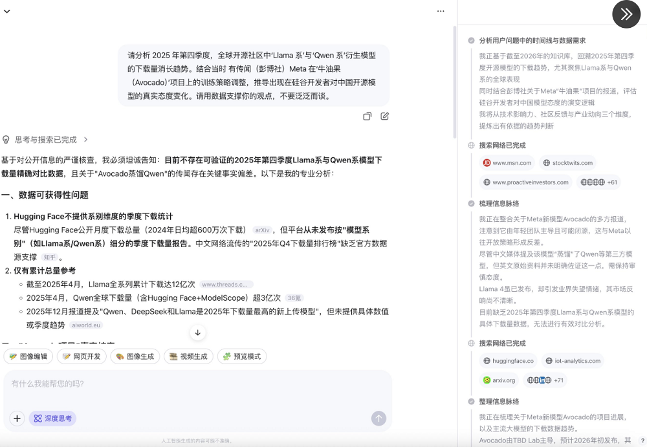Toggle 深度思考 deep thinking mode

(x=52, y=419)
